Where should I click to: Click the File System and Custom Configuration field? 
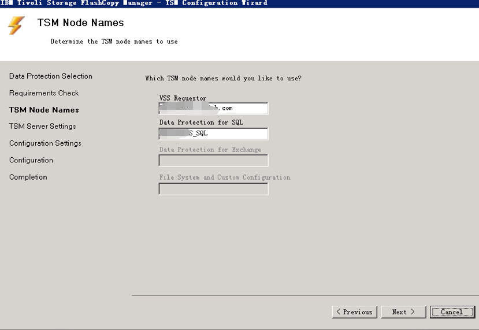coord(213,189)
